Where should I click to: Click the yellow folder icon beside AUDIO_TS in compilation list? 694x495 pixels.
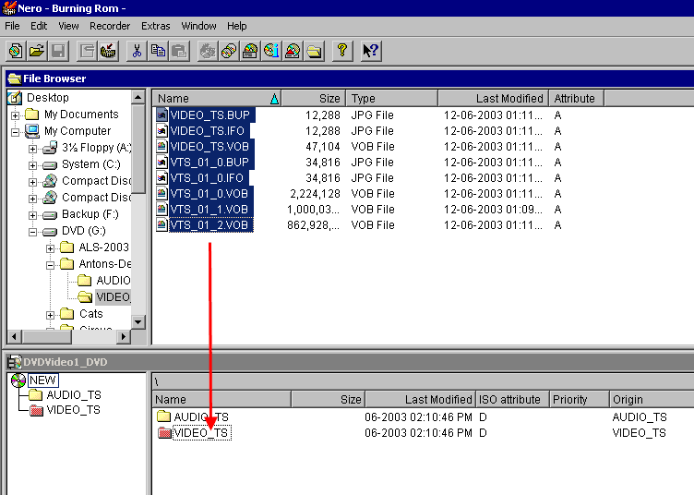coord(163,417)
